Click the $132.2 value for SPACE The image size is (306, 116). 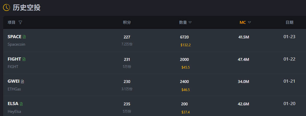point(186,45)
